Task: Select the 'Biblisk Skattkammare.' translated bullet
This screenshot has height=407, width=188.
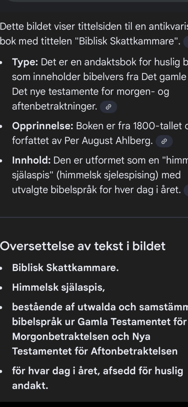Action: (65, 268)
